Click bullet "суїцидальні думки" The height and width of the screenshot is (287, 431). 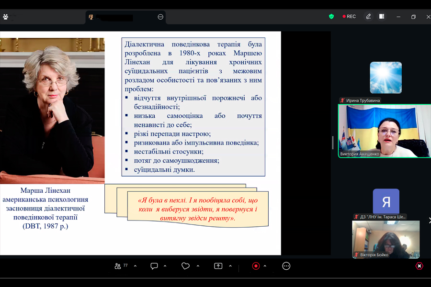[164, 170]
